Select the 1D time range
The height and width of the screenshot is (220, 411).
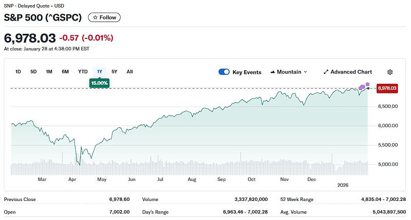click(18, 72)
